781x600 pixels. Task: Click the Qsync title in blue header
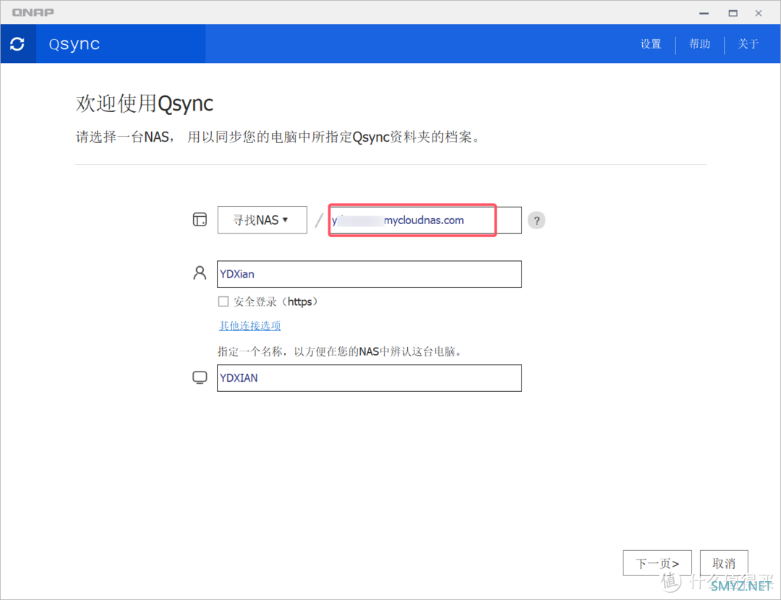[x=74, y=44]
